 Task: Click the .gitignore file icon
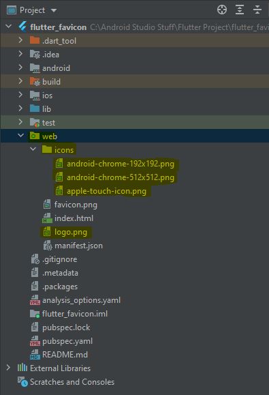coord(35,259)
